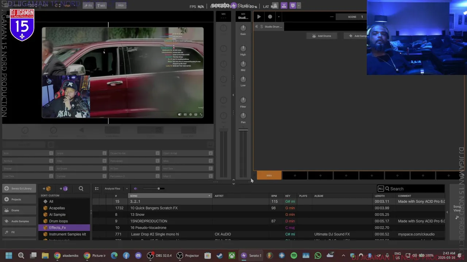Open WhatsApp from the taskbar
The height and width of the screenshot is (262, 467).
318,255
